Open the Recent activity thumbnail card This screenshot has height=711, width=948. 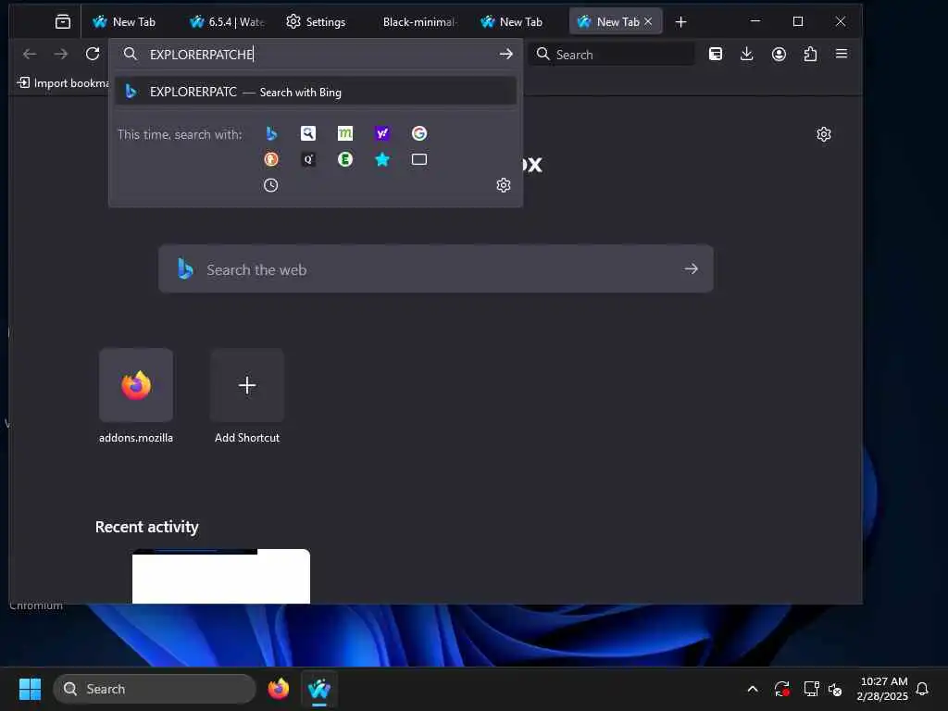click(x=221, y=576)
